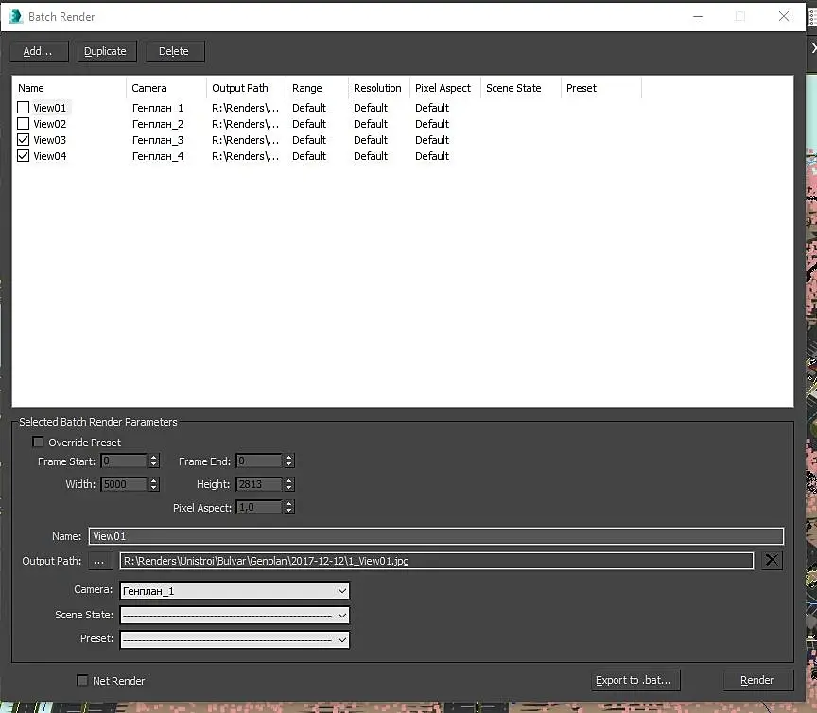
Task: Open the Scene State dropdown
Action: pos(235,615)
